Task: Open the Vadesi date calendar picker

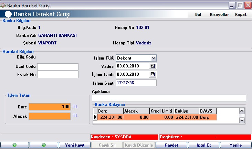Action: (153, 66)
